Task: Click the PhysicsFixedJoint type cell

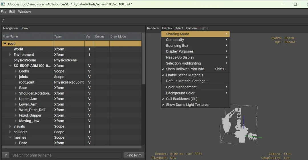Action: [69, 82]
